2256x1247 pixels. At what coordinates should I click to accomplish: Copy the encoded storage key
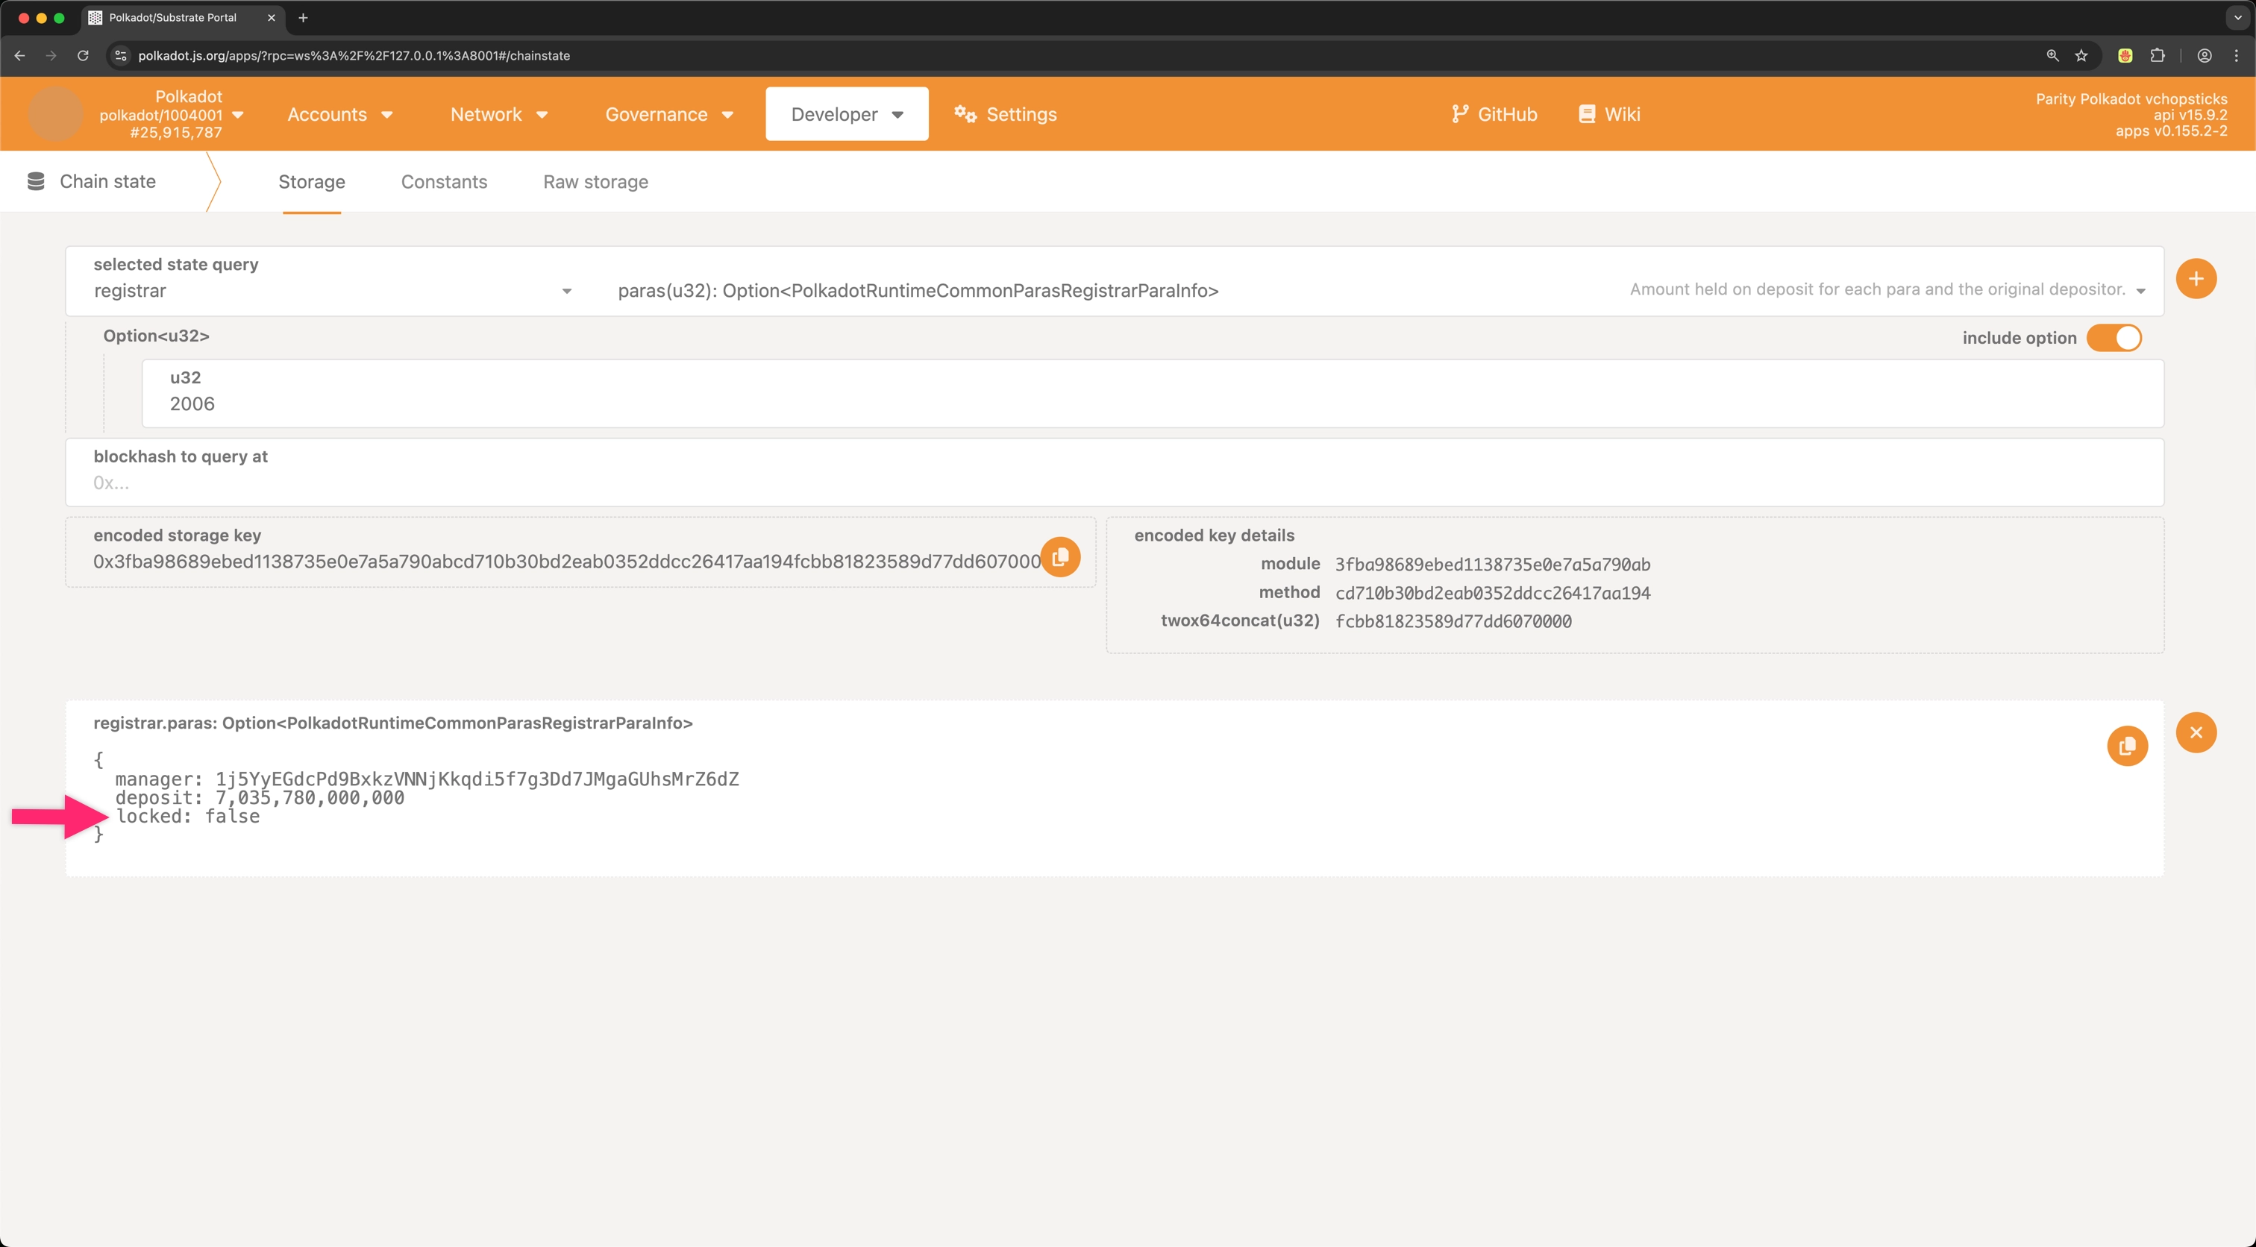(x=1061, y=557)
